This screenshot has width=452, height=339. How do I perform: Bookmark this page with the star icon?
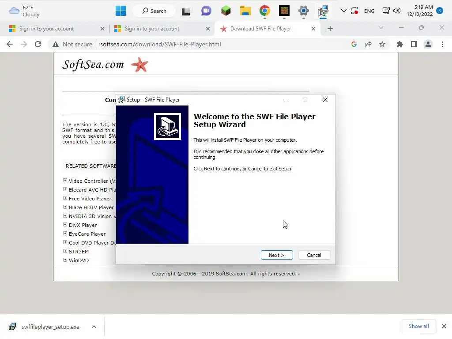382,45
